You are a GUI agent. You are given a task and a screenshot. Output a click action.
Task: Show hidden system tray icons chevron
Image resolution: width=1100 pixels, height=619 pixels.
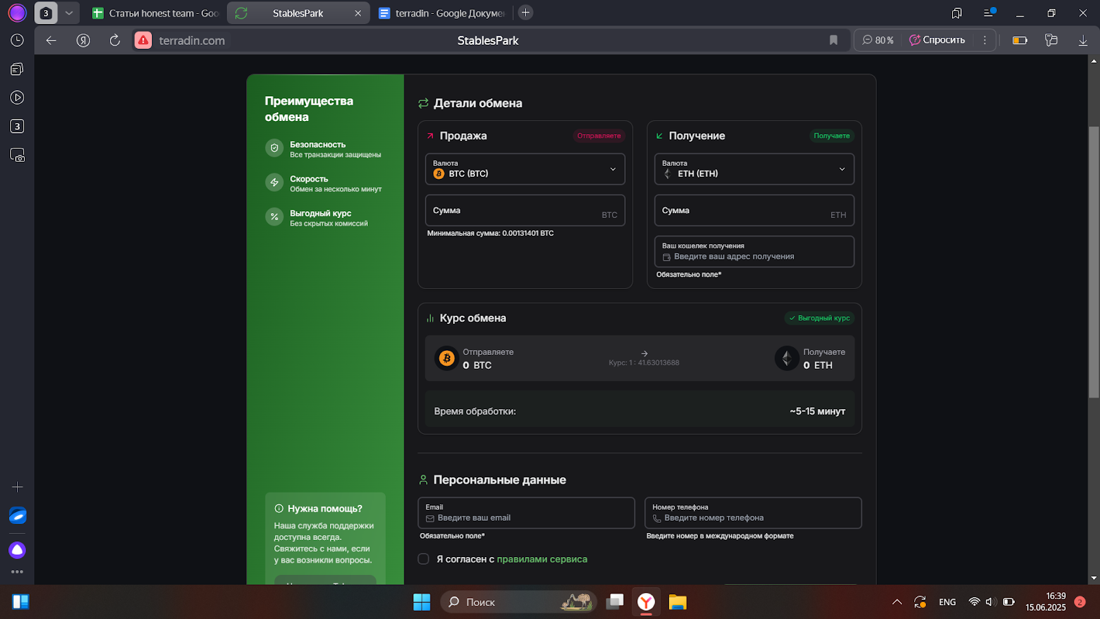coord(897,602)
